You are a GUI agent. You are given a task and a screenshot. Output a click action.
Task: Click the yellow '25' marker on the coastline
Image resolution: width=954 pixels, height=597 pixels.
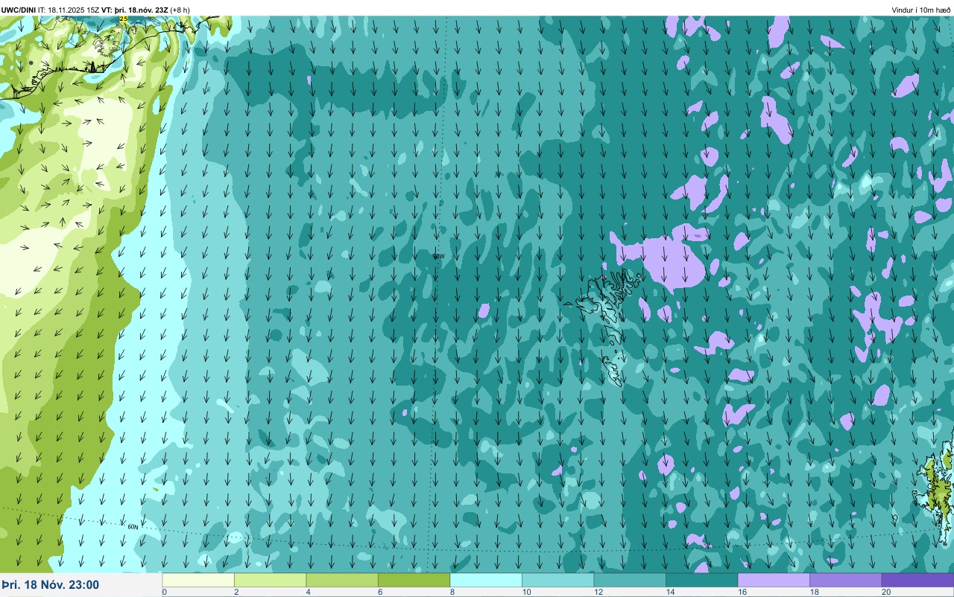pyautogui.click(x=123, y=19)
